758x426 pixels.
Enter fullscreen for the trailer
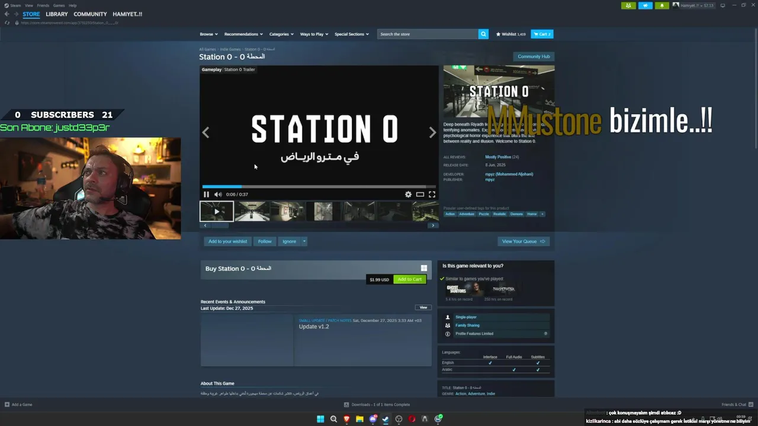pos(432,194)
